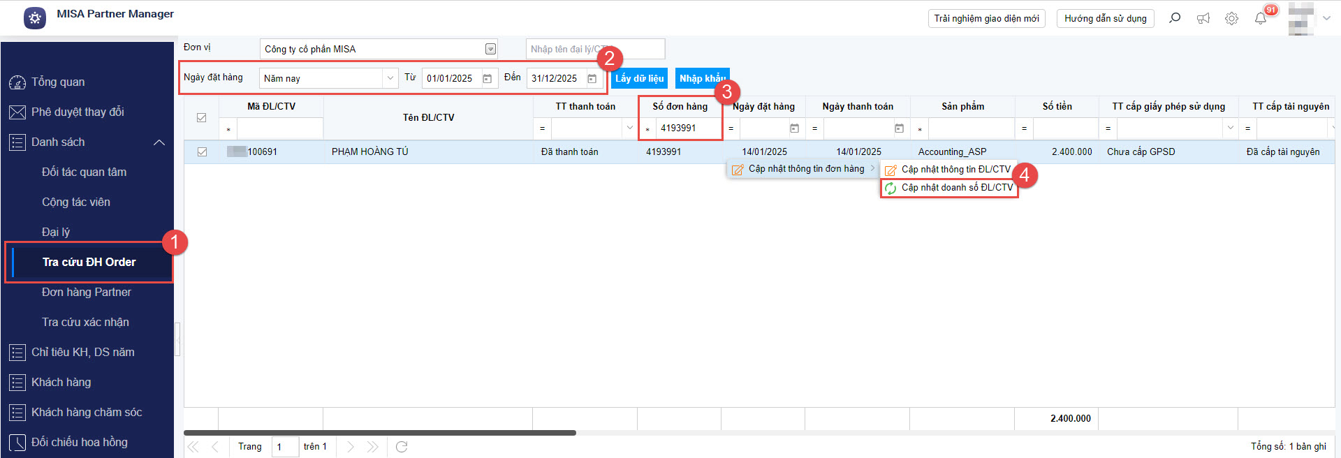Click the MISA Partner Manager logo icon
1341x458 pixels.
coord(35,18)
